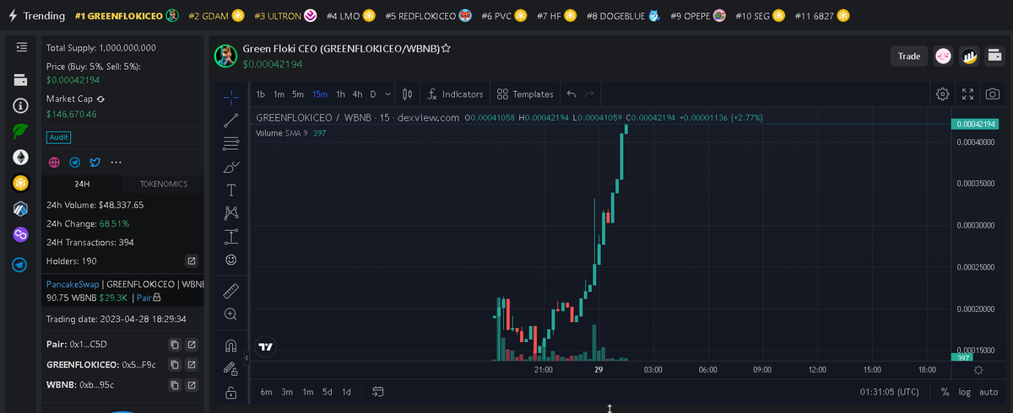Open go to date picker
The width and height of the screenshot is (1013, 413).
(x=377, y=392)
